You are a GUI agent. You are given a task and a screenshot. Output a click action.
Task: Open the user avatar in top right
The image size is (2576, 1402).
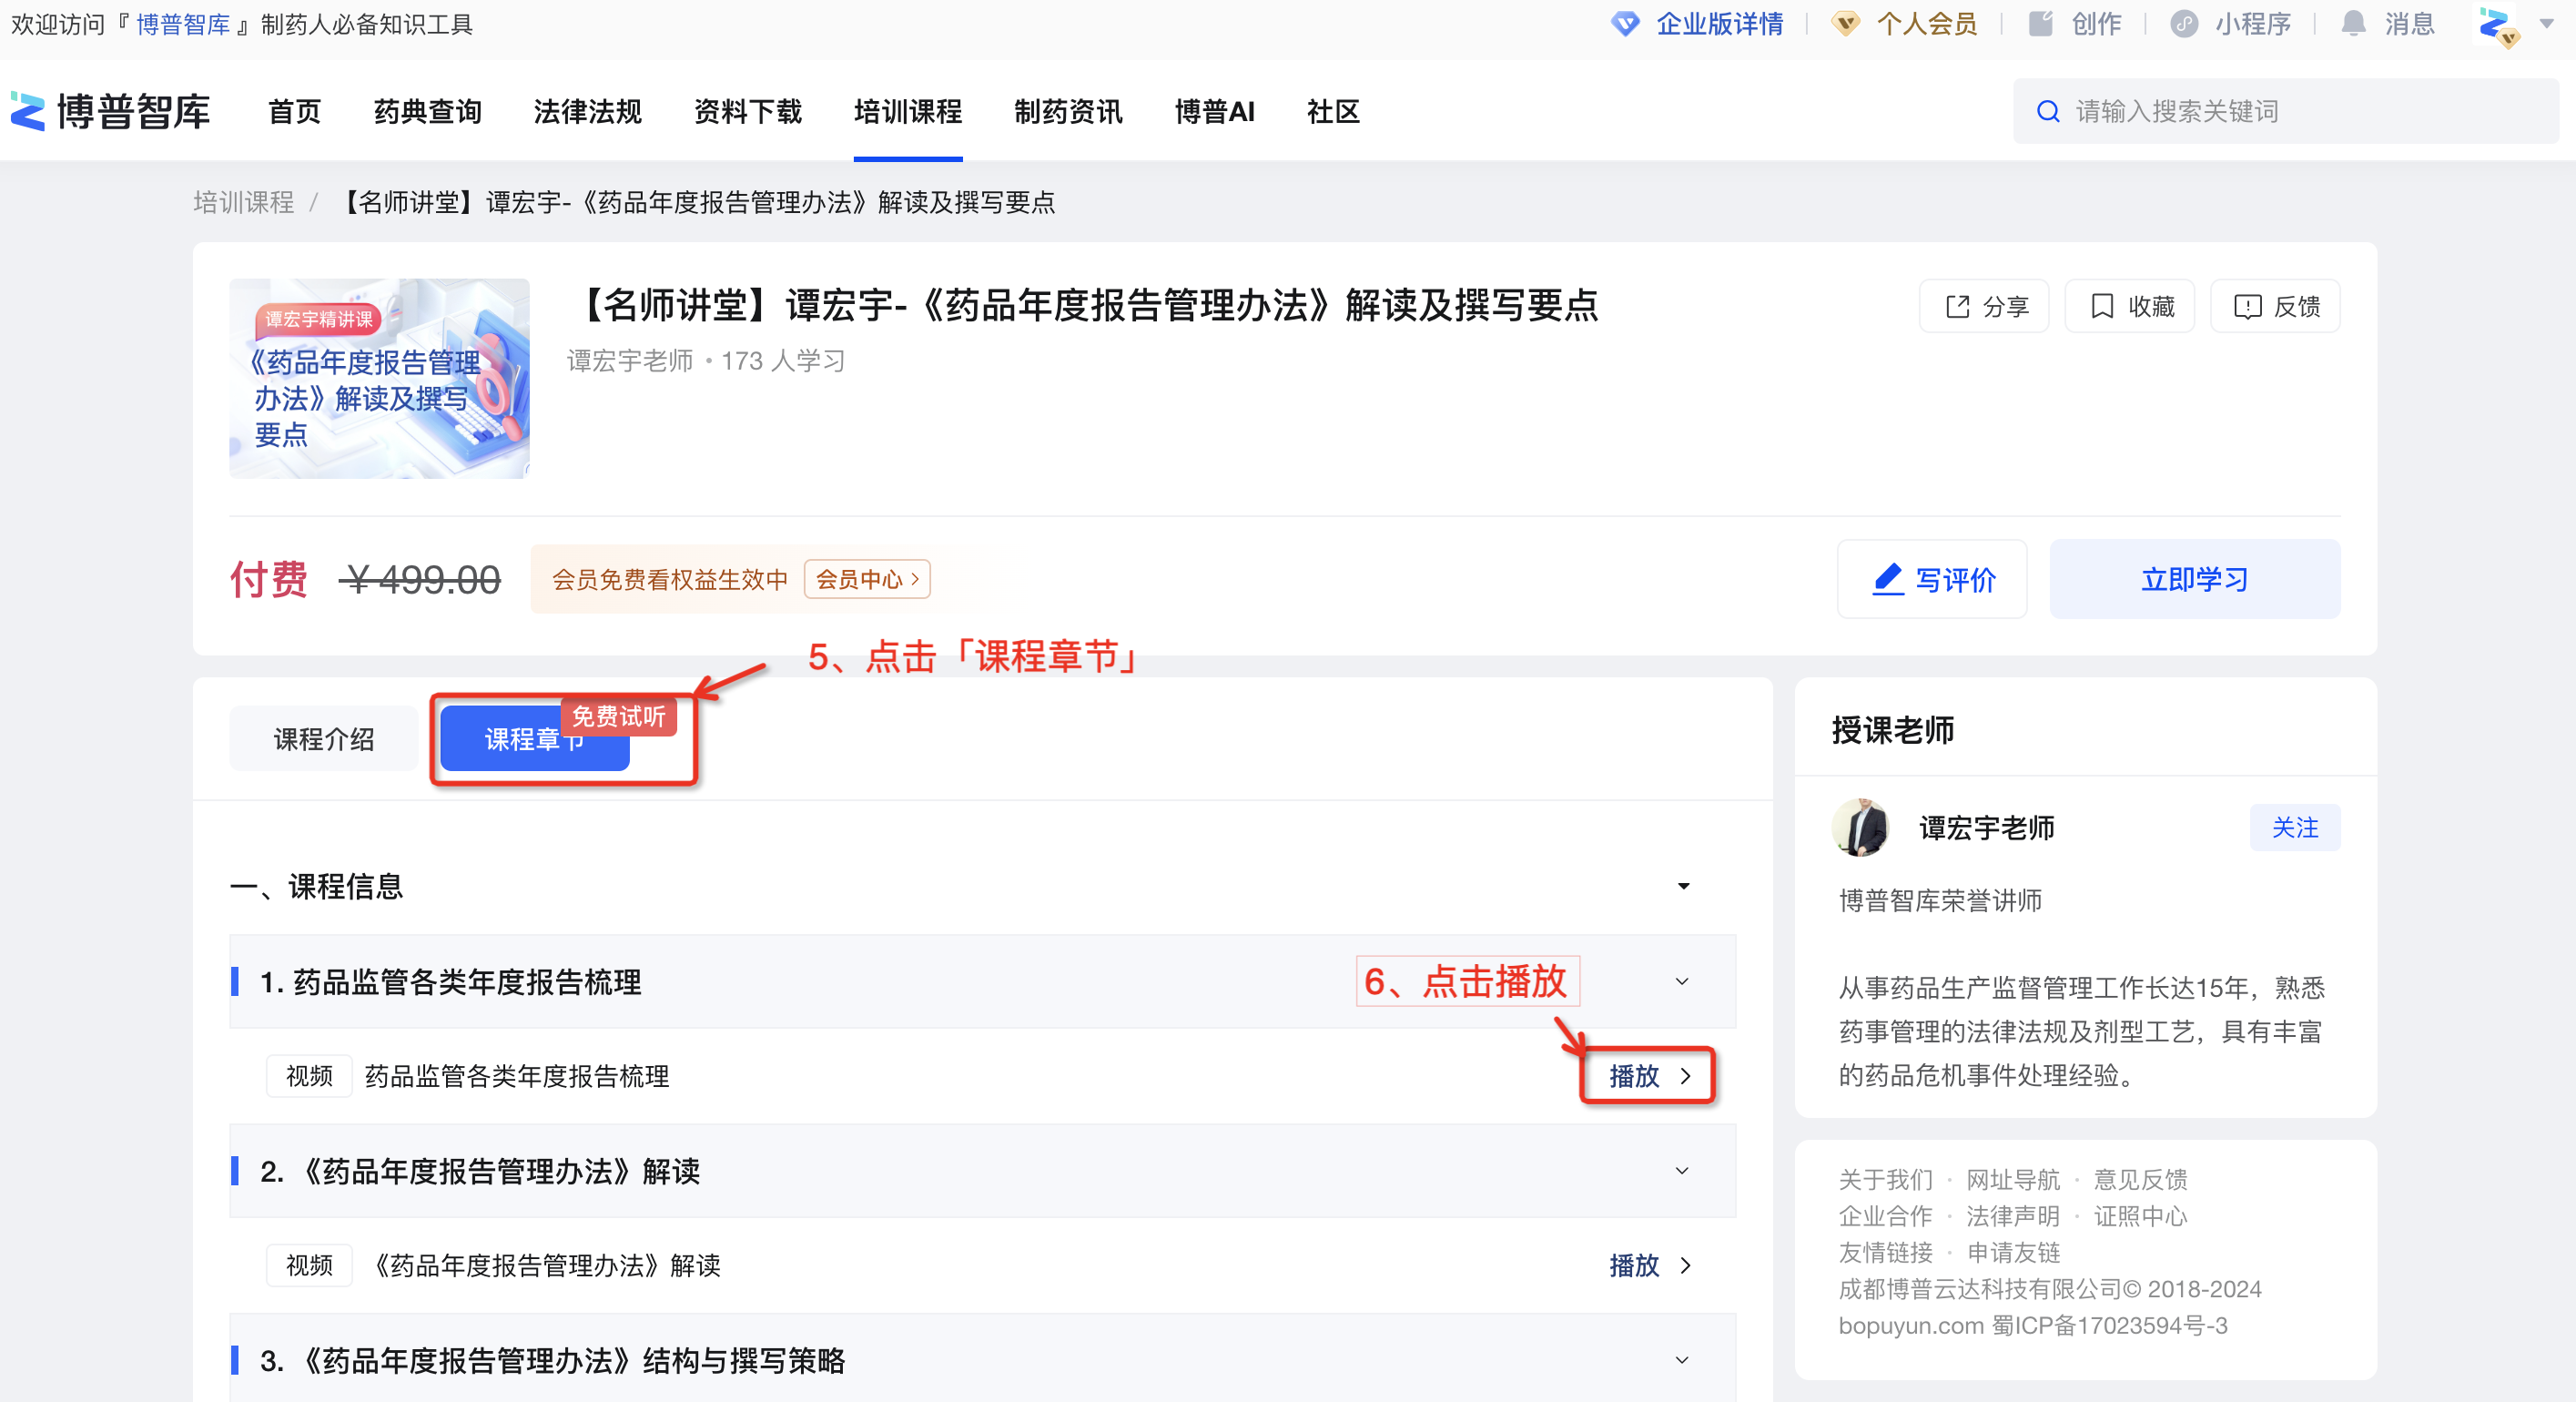click(x=2498, y=26)
